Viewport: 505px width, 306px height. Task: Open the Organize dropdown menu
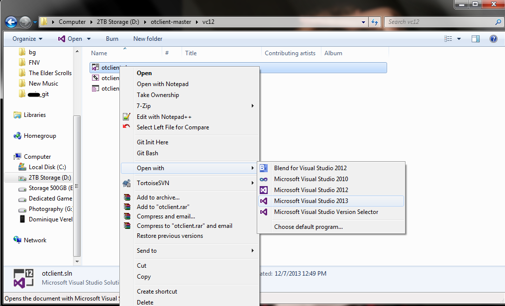tap(27, 39)
